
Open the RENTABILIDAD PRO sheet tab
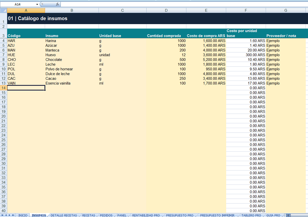146,215
